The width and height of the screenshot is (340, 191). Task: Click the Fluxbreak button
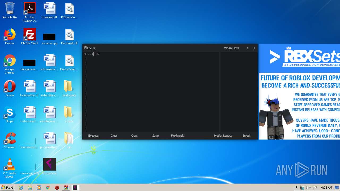coord(177,136)
